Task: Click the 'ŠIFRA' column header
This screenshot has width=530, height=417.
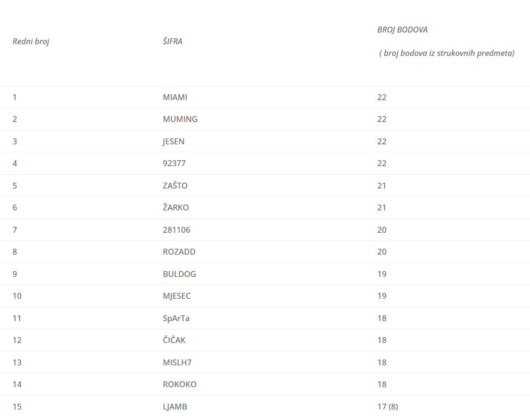Action: pos(172,41)
